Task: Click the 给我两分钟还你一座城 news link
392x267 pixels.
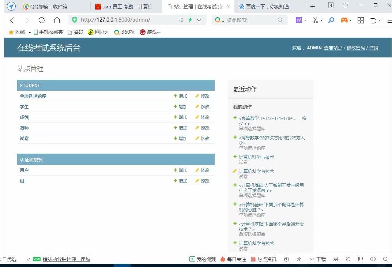Action: point(67,259)
